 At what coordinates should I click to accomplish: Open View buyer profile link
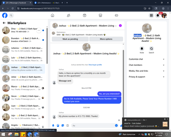95,65
